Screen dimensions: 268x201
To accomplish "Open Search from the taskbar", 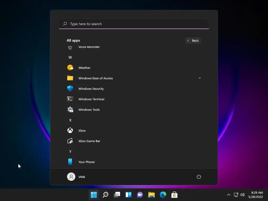I will coord(105,195).
